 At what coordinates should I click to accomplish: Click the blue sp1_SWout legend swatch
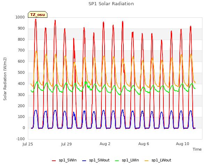click(84, 160)
